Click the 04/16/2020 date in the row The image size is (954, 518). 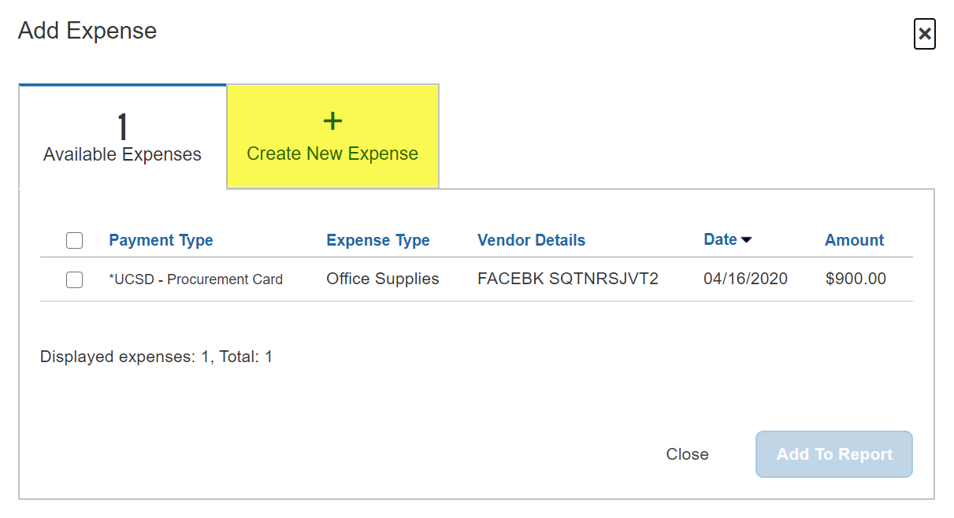(744, 279)
